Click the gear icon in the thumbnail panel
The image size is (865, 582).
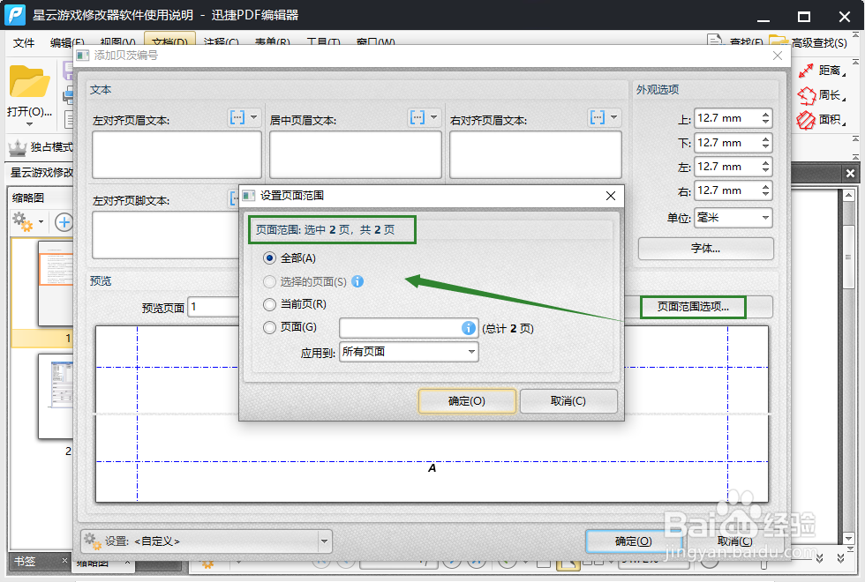point(22,222)
